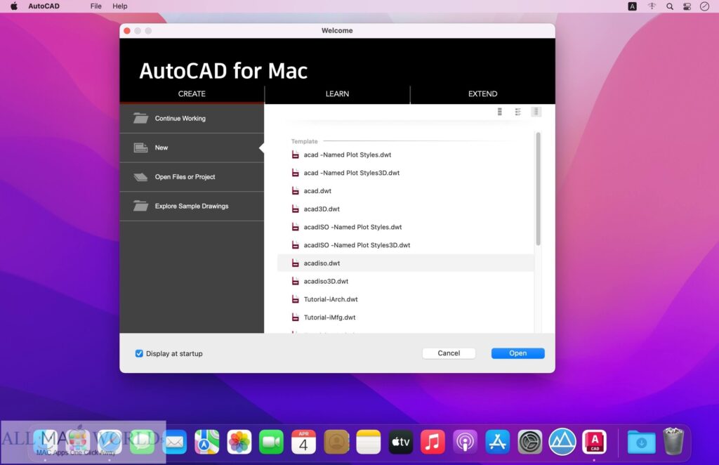
Task: Cancel the Welcome dialog
Action: tap(449, 353)
